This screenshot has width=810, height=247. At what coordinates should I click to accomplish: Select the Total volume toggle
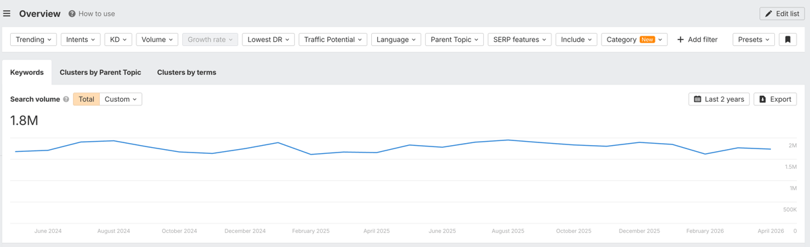coord(86,99)
